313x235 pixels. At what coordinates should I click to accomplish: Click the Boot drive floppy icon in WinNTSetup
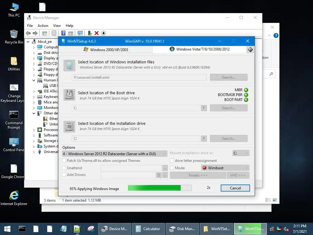click(69, 95)
